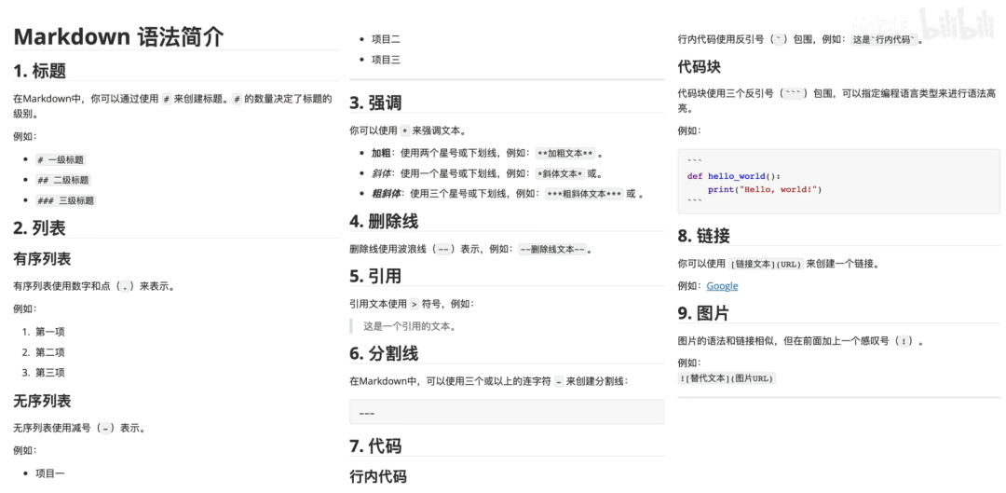This screenshot has width=1006, height=493.
Task: Click the heading '2. 列表'
Action: point(39,226)
